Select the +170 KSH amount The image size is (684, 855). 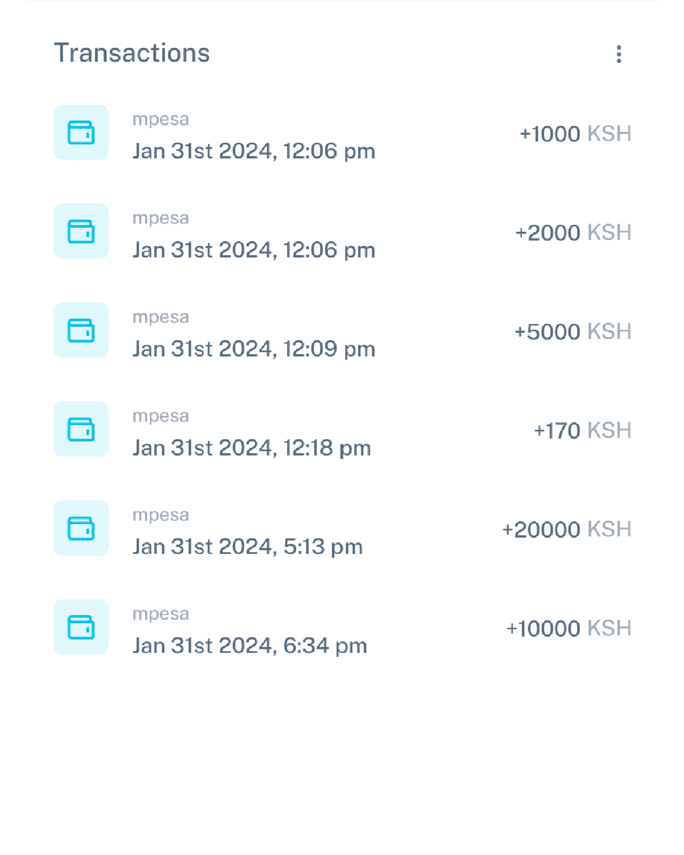tap(582, 431)
